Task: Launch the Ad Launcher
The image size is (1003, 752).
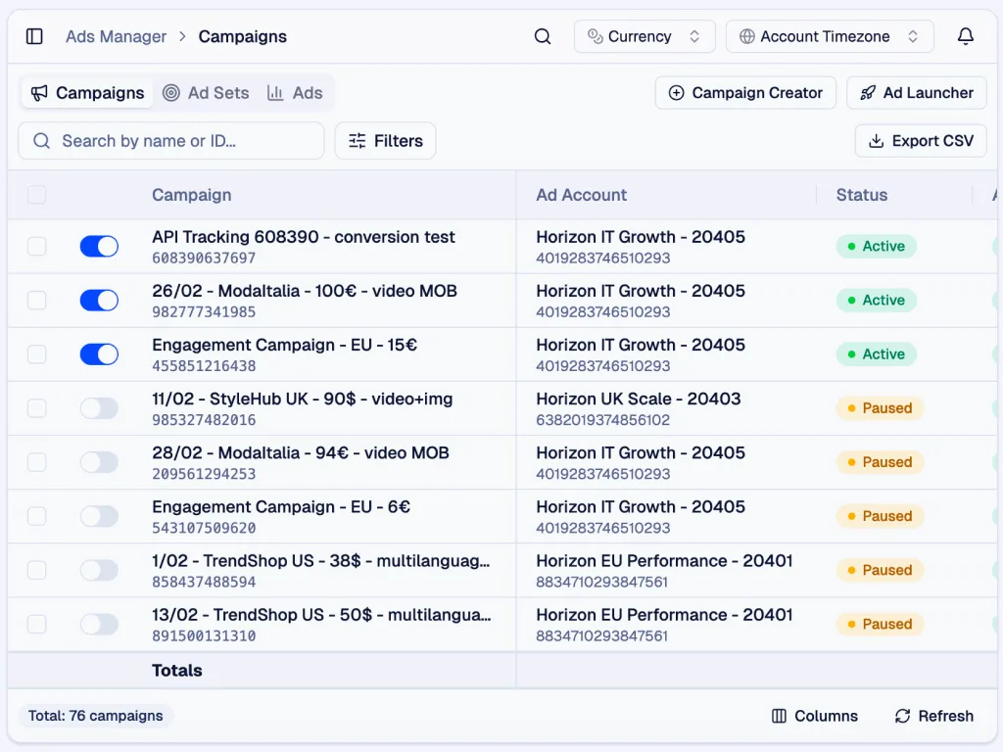Action: (x=917, y=93)
